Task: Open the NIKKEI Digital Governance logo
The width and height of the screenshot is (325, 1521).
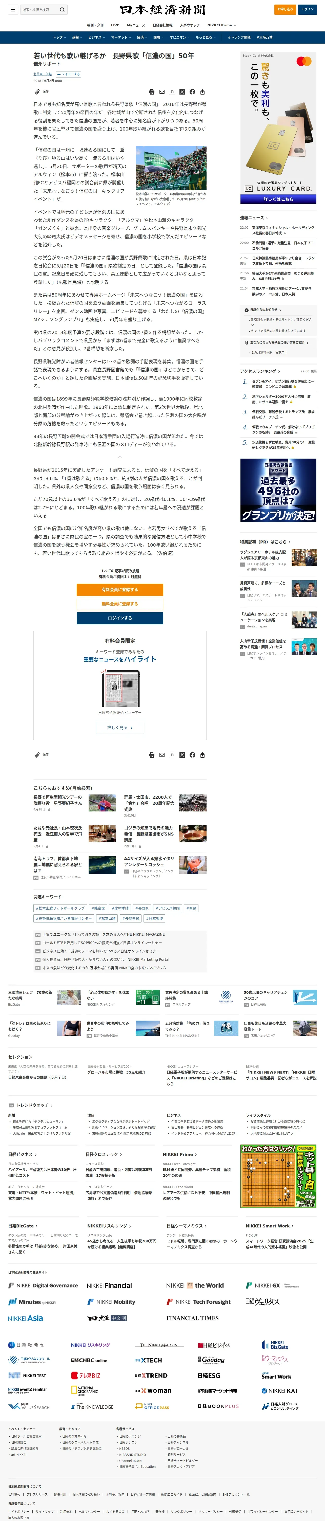Action: point(43,1285)
